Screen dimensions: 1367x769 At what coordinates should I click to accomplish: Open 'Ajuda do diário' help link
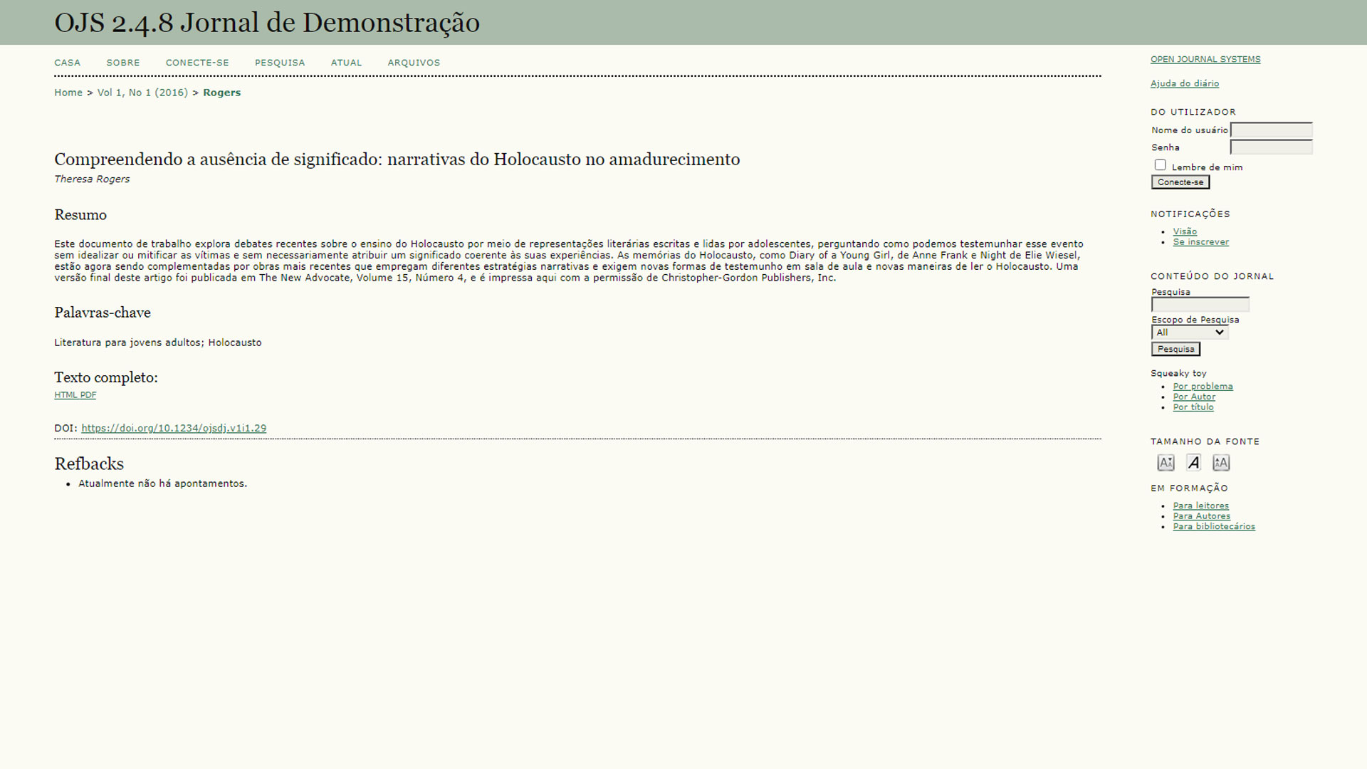coord(1185,84)
